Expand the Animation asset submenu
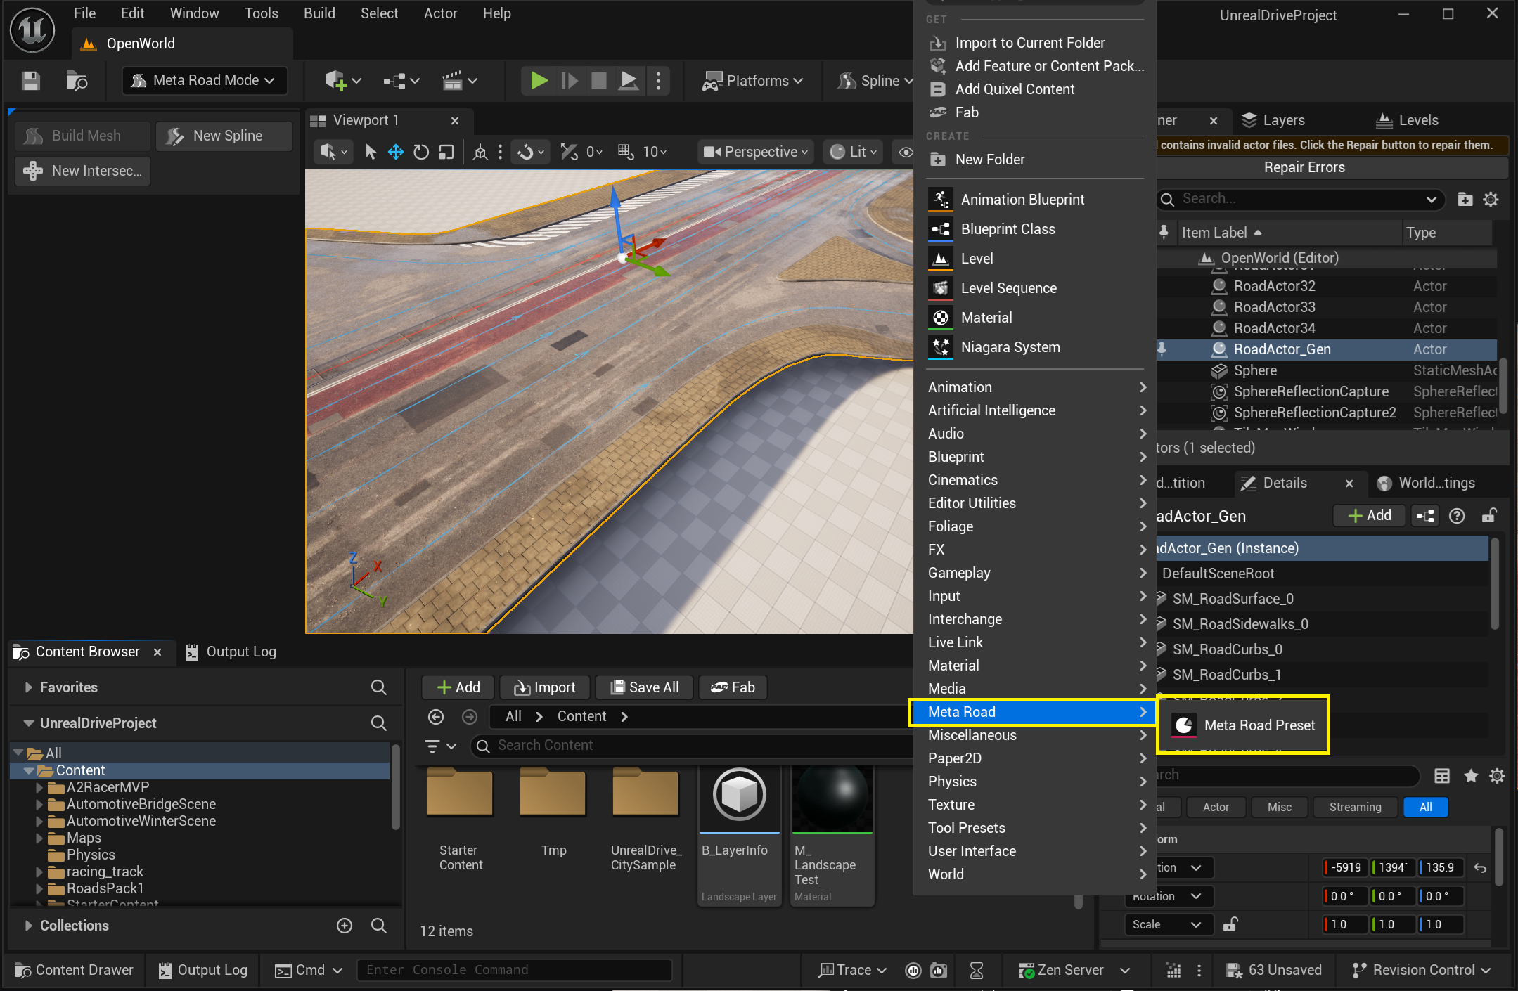The image size is (1518, 991). 1035,387
